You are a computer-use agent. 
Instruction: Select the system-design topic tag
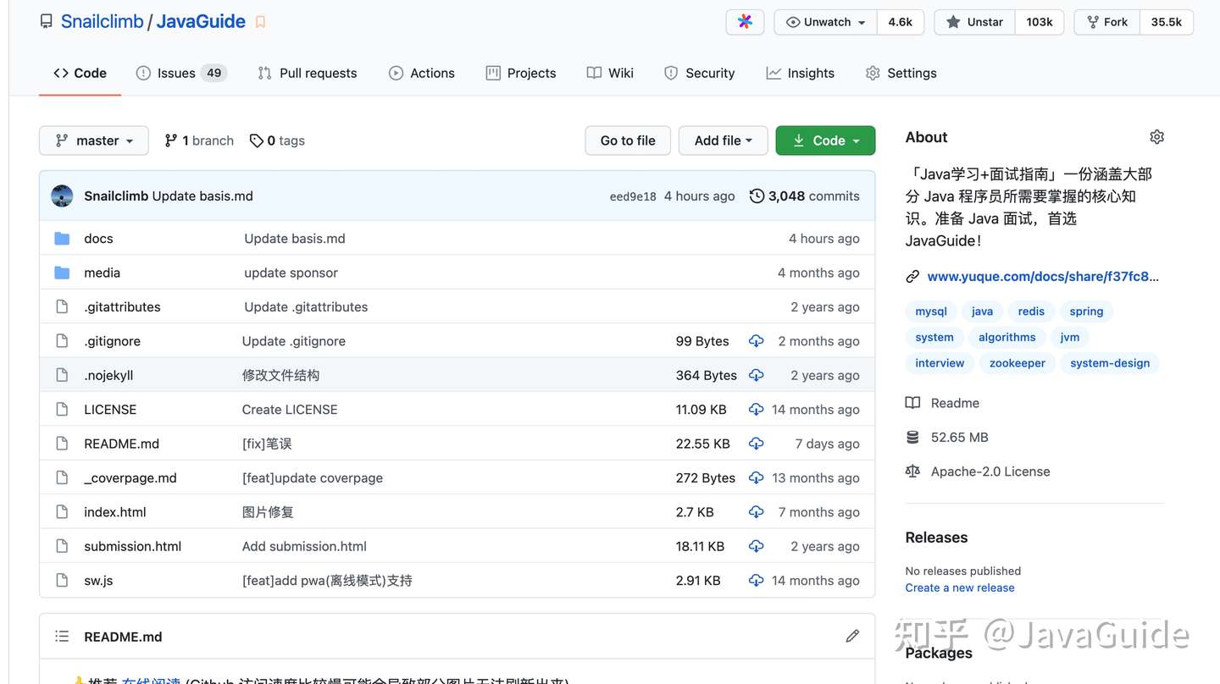point(1110,363)
